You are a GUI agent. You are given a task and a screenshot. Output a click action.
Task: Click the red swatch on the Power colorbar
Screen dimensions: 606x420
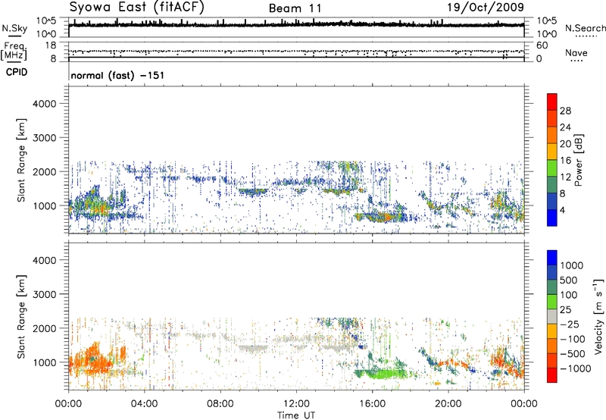pos(552,102)
